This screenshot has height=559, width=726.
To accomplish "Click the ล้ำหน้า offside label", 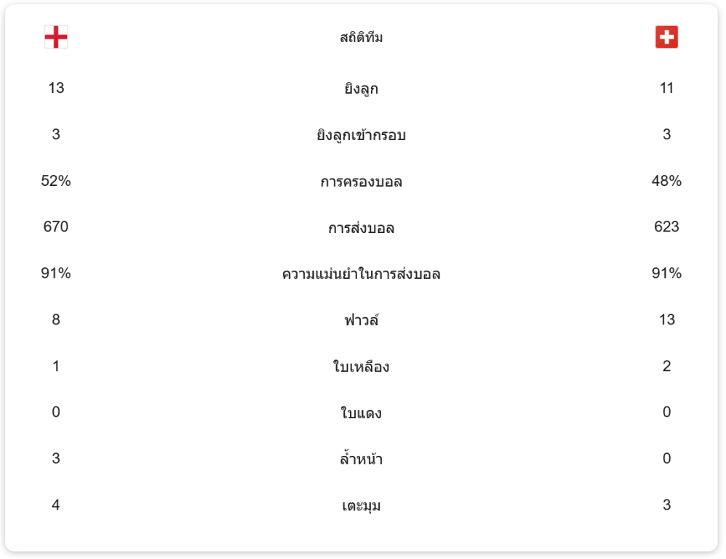I will (x=361, y=459).
